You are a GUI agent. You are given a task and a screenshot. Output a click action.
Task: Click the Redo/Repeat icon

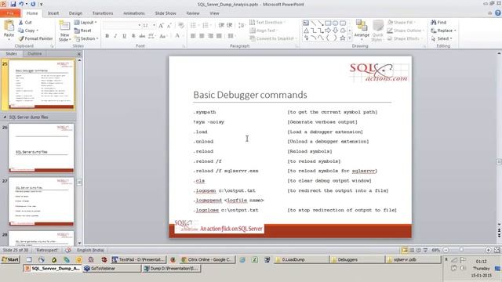(33, 4)
